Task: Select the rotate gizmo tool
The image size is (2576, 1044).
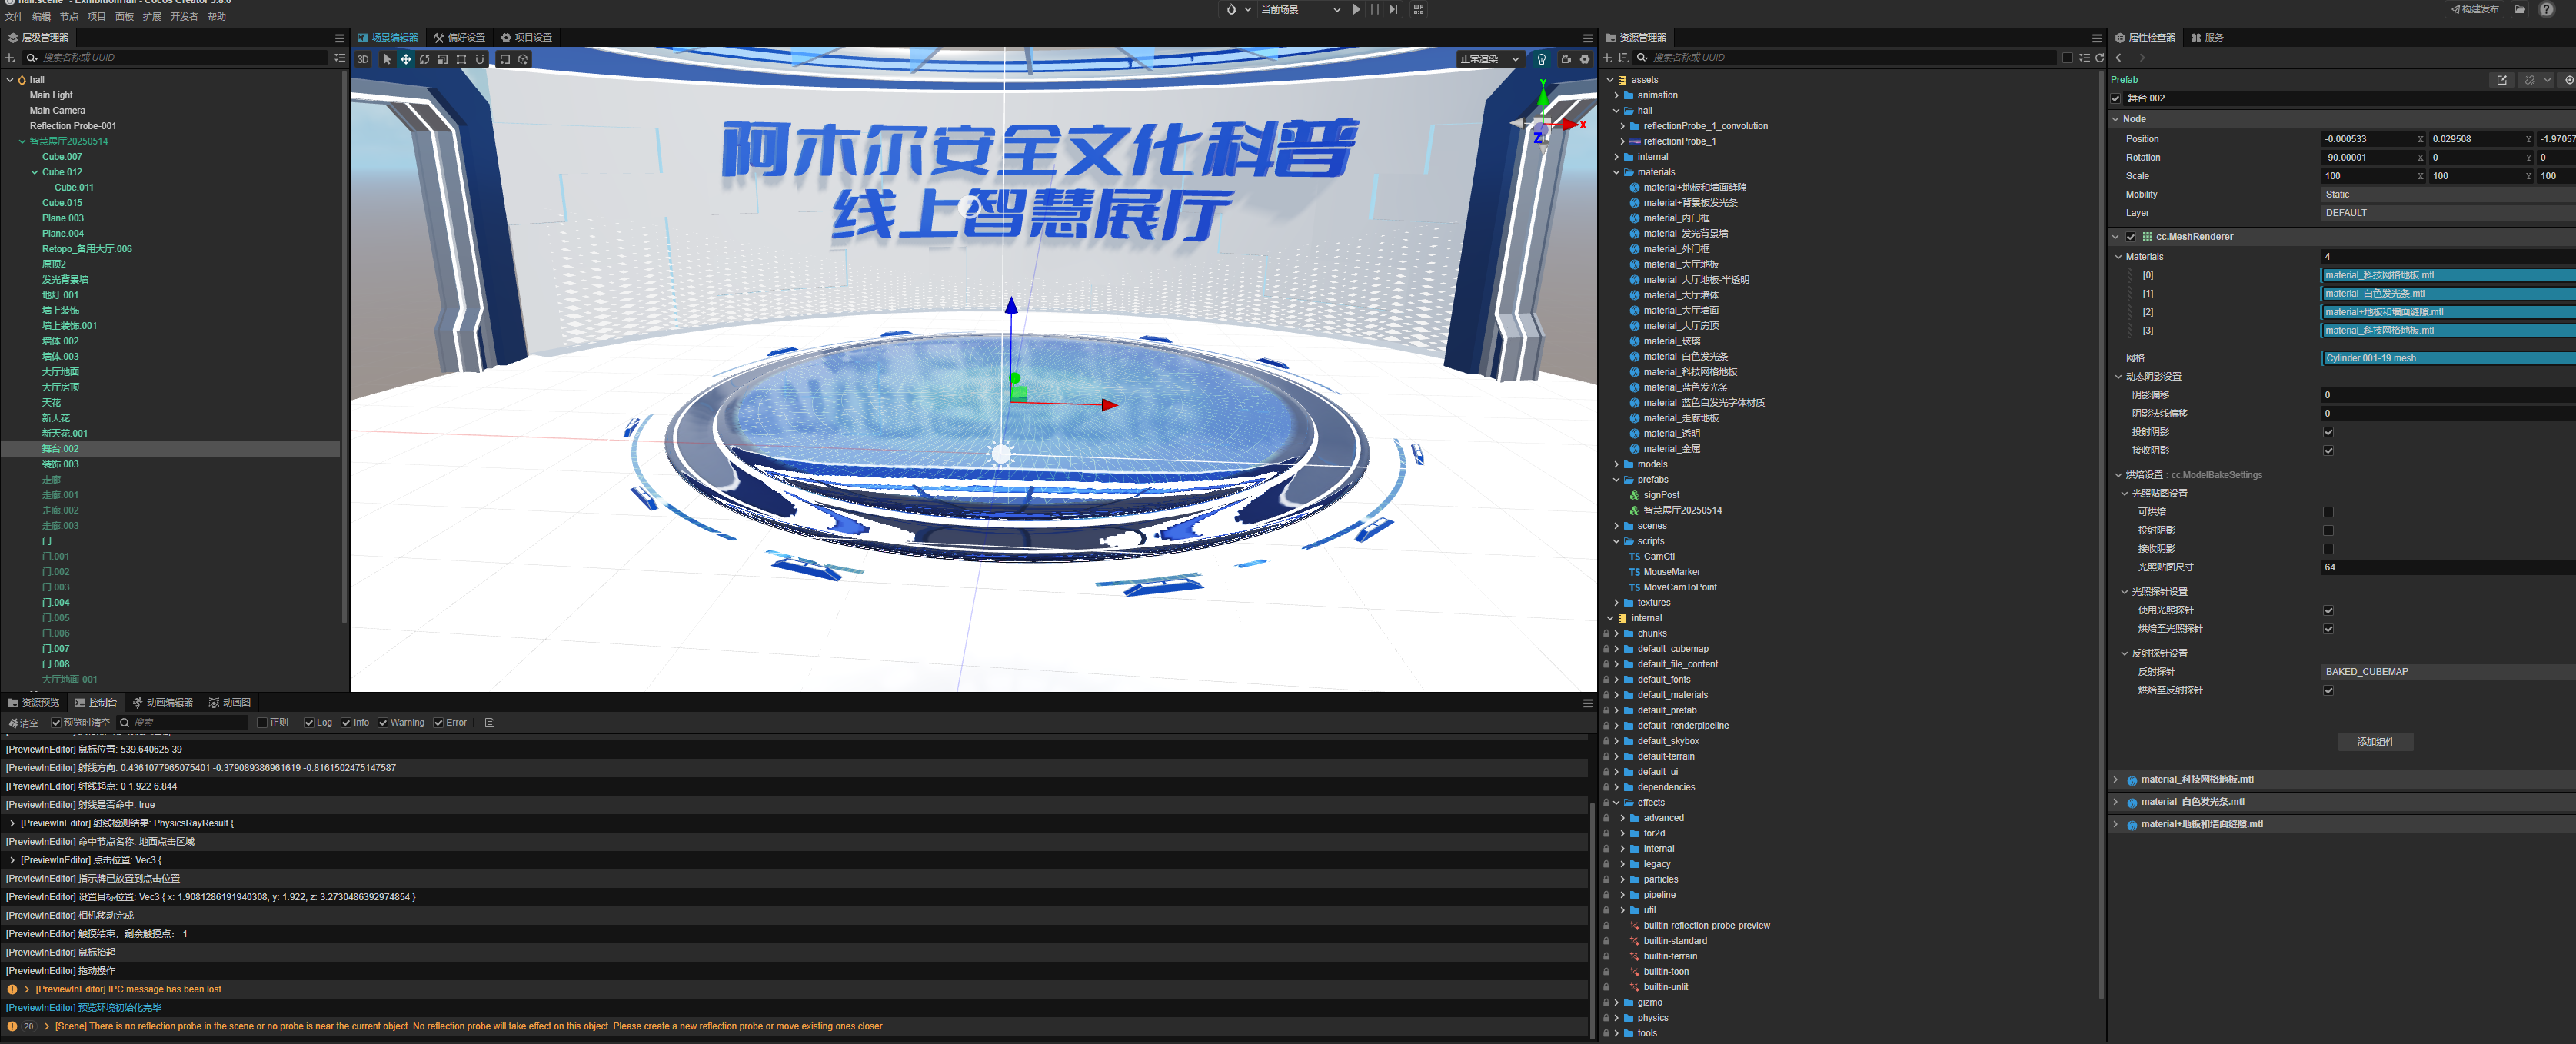Action: pyautogui.click(x=424, y=59)
